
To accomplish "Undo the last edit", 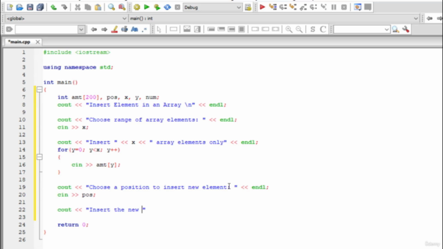I will (54, 7).
